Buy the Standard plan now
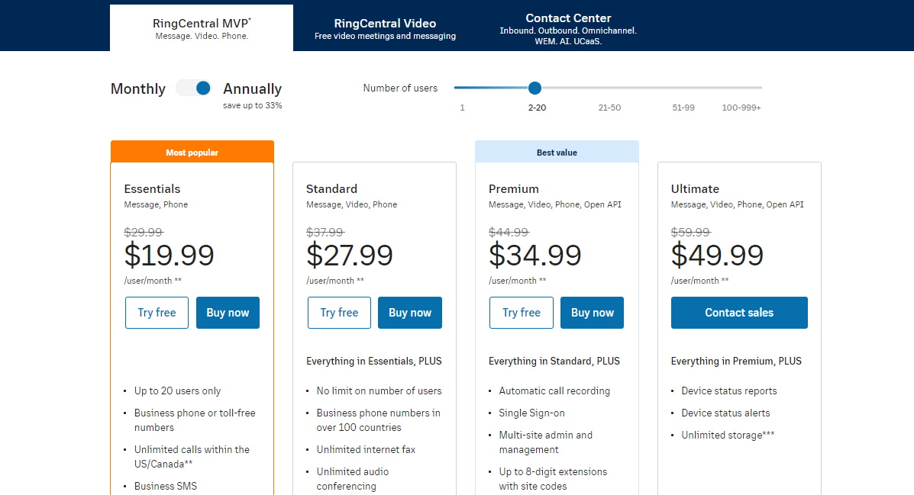 tap(410, 313)
